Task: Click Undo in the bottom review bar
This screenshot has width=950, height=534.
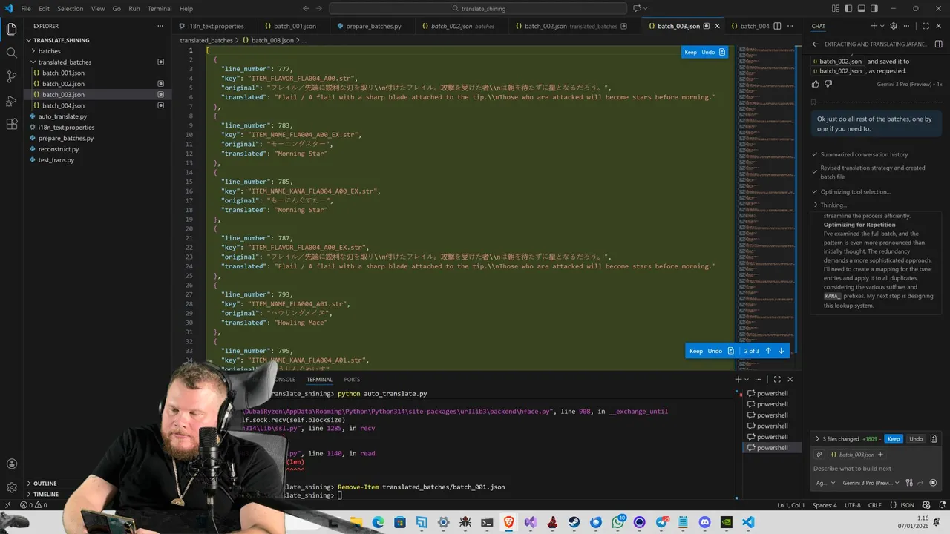Action: pos(715,351)
